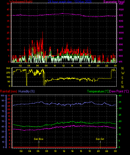
Task: Click the E compass direction letter
Action: [122, 82]
